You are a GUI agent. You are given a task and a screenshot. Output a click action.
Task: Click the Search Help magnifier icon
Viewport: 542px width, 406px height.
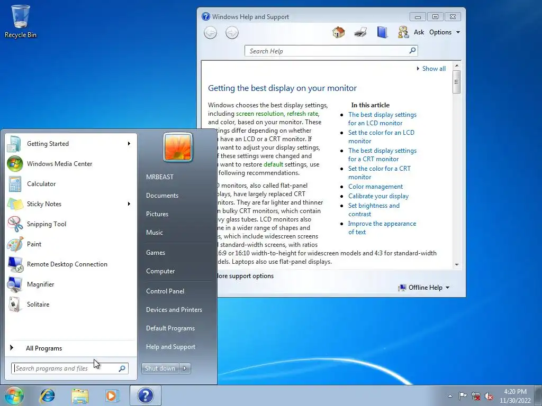(412, 51)
